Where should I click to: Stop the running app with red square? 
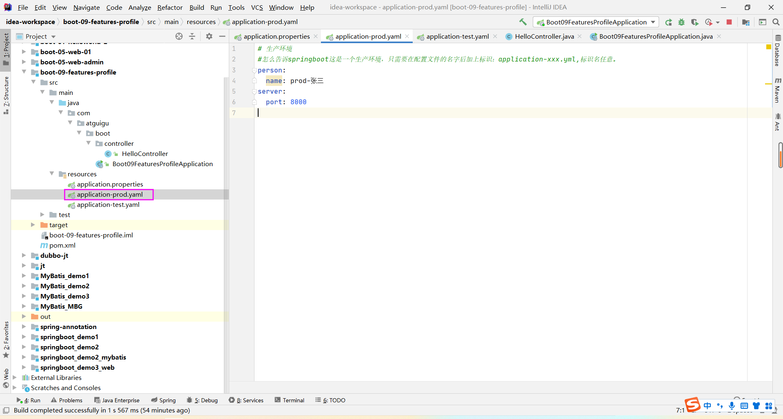(729, 22)
